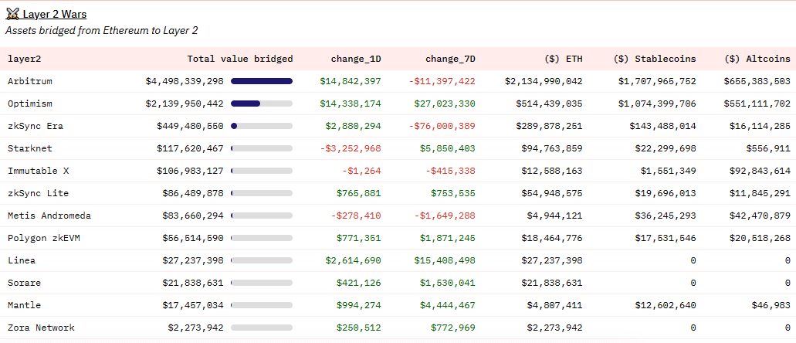Select the Linea row name

(x=22, y=260)
